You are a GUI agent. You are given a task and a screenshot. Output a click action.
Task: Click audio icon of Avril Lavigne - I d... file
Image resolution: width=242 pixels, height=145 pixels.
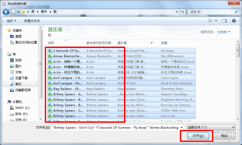(50, 78)
